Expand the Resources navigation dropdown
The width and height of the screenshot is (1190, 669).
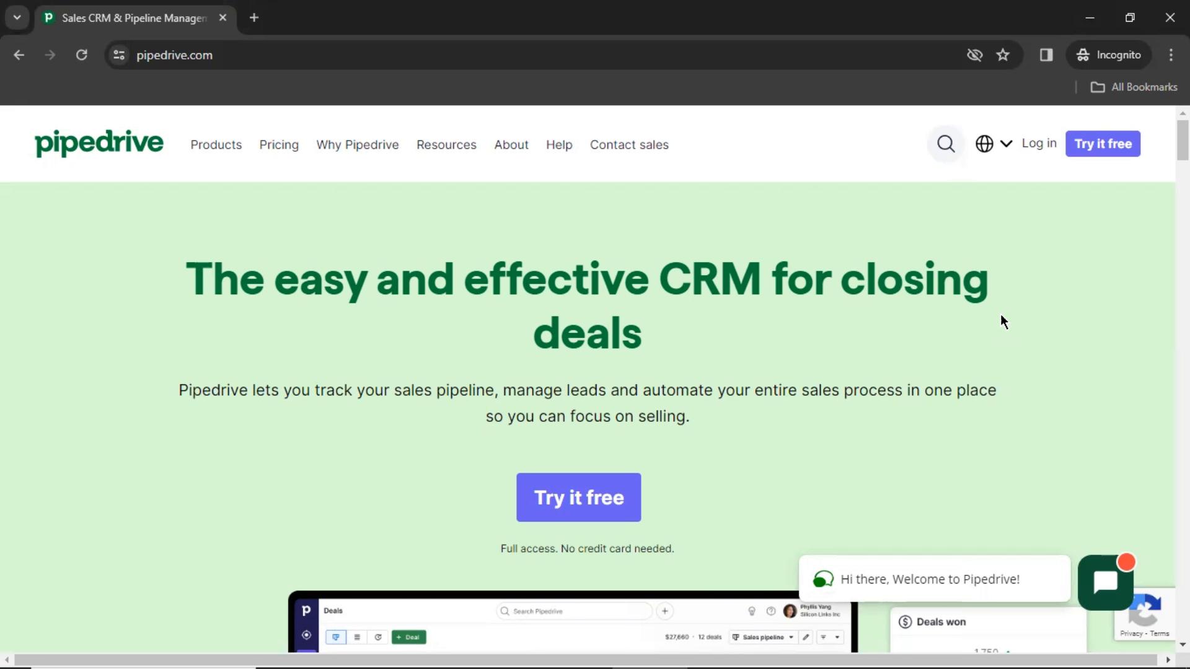[446, 144]
